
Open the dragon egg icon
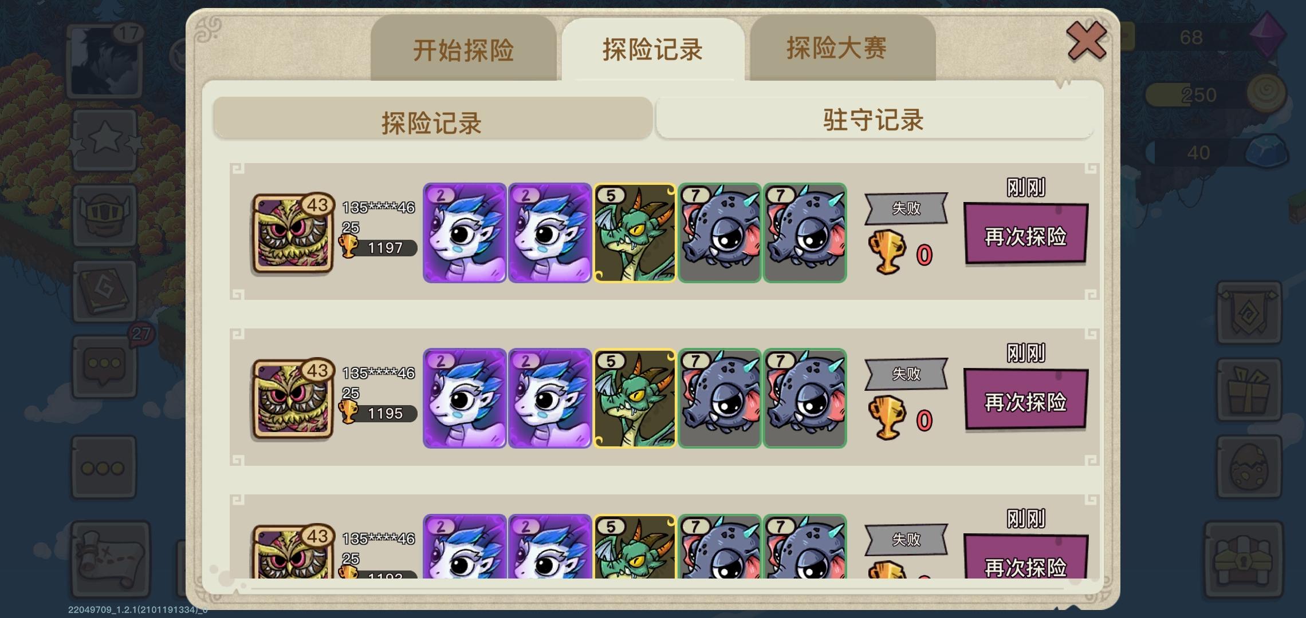[1249, 467]
